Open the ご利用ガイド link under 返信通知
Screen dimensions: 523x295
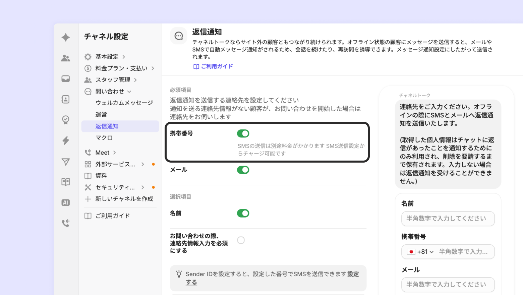pos(213,66)
